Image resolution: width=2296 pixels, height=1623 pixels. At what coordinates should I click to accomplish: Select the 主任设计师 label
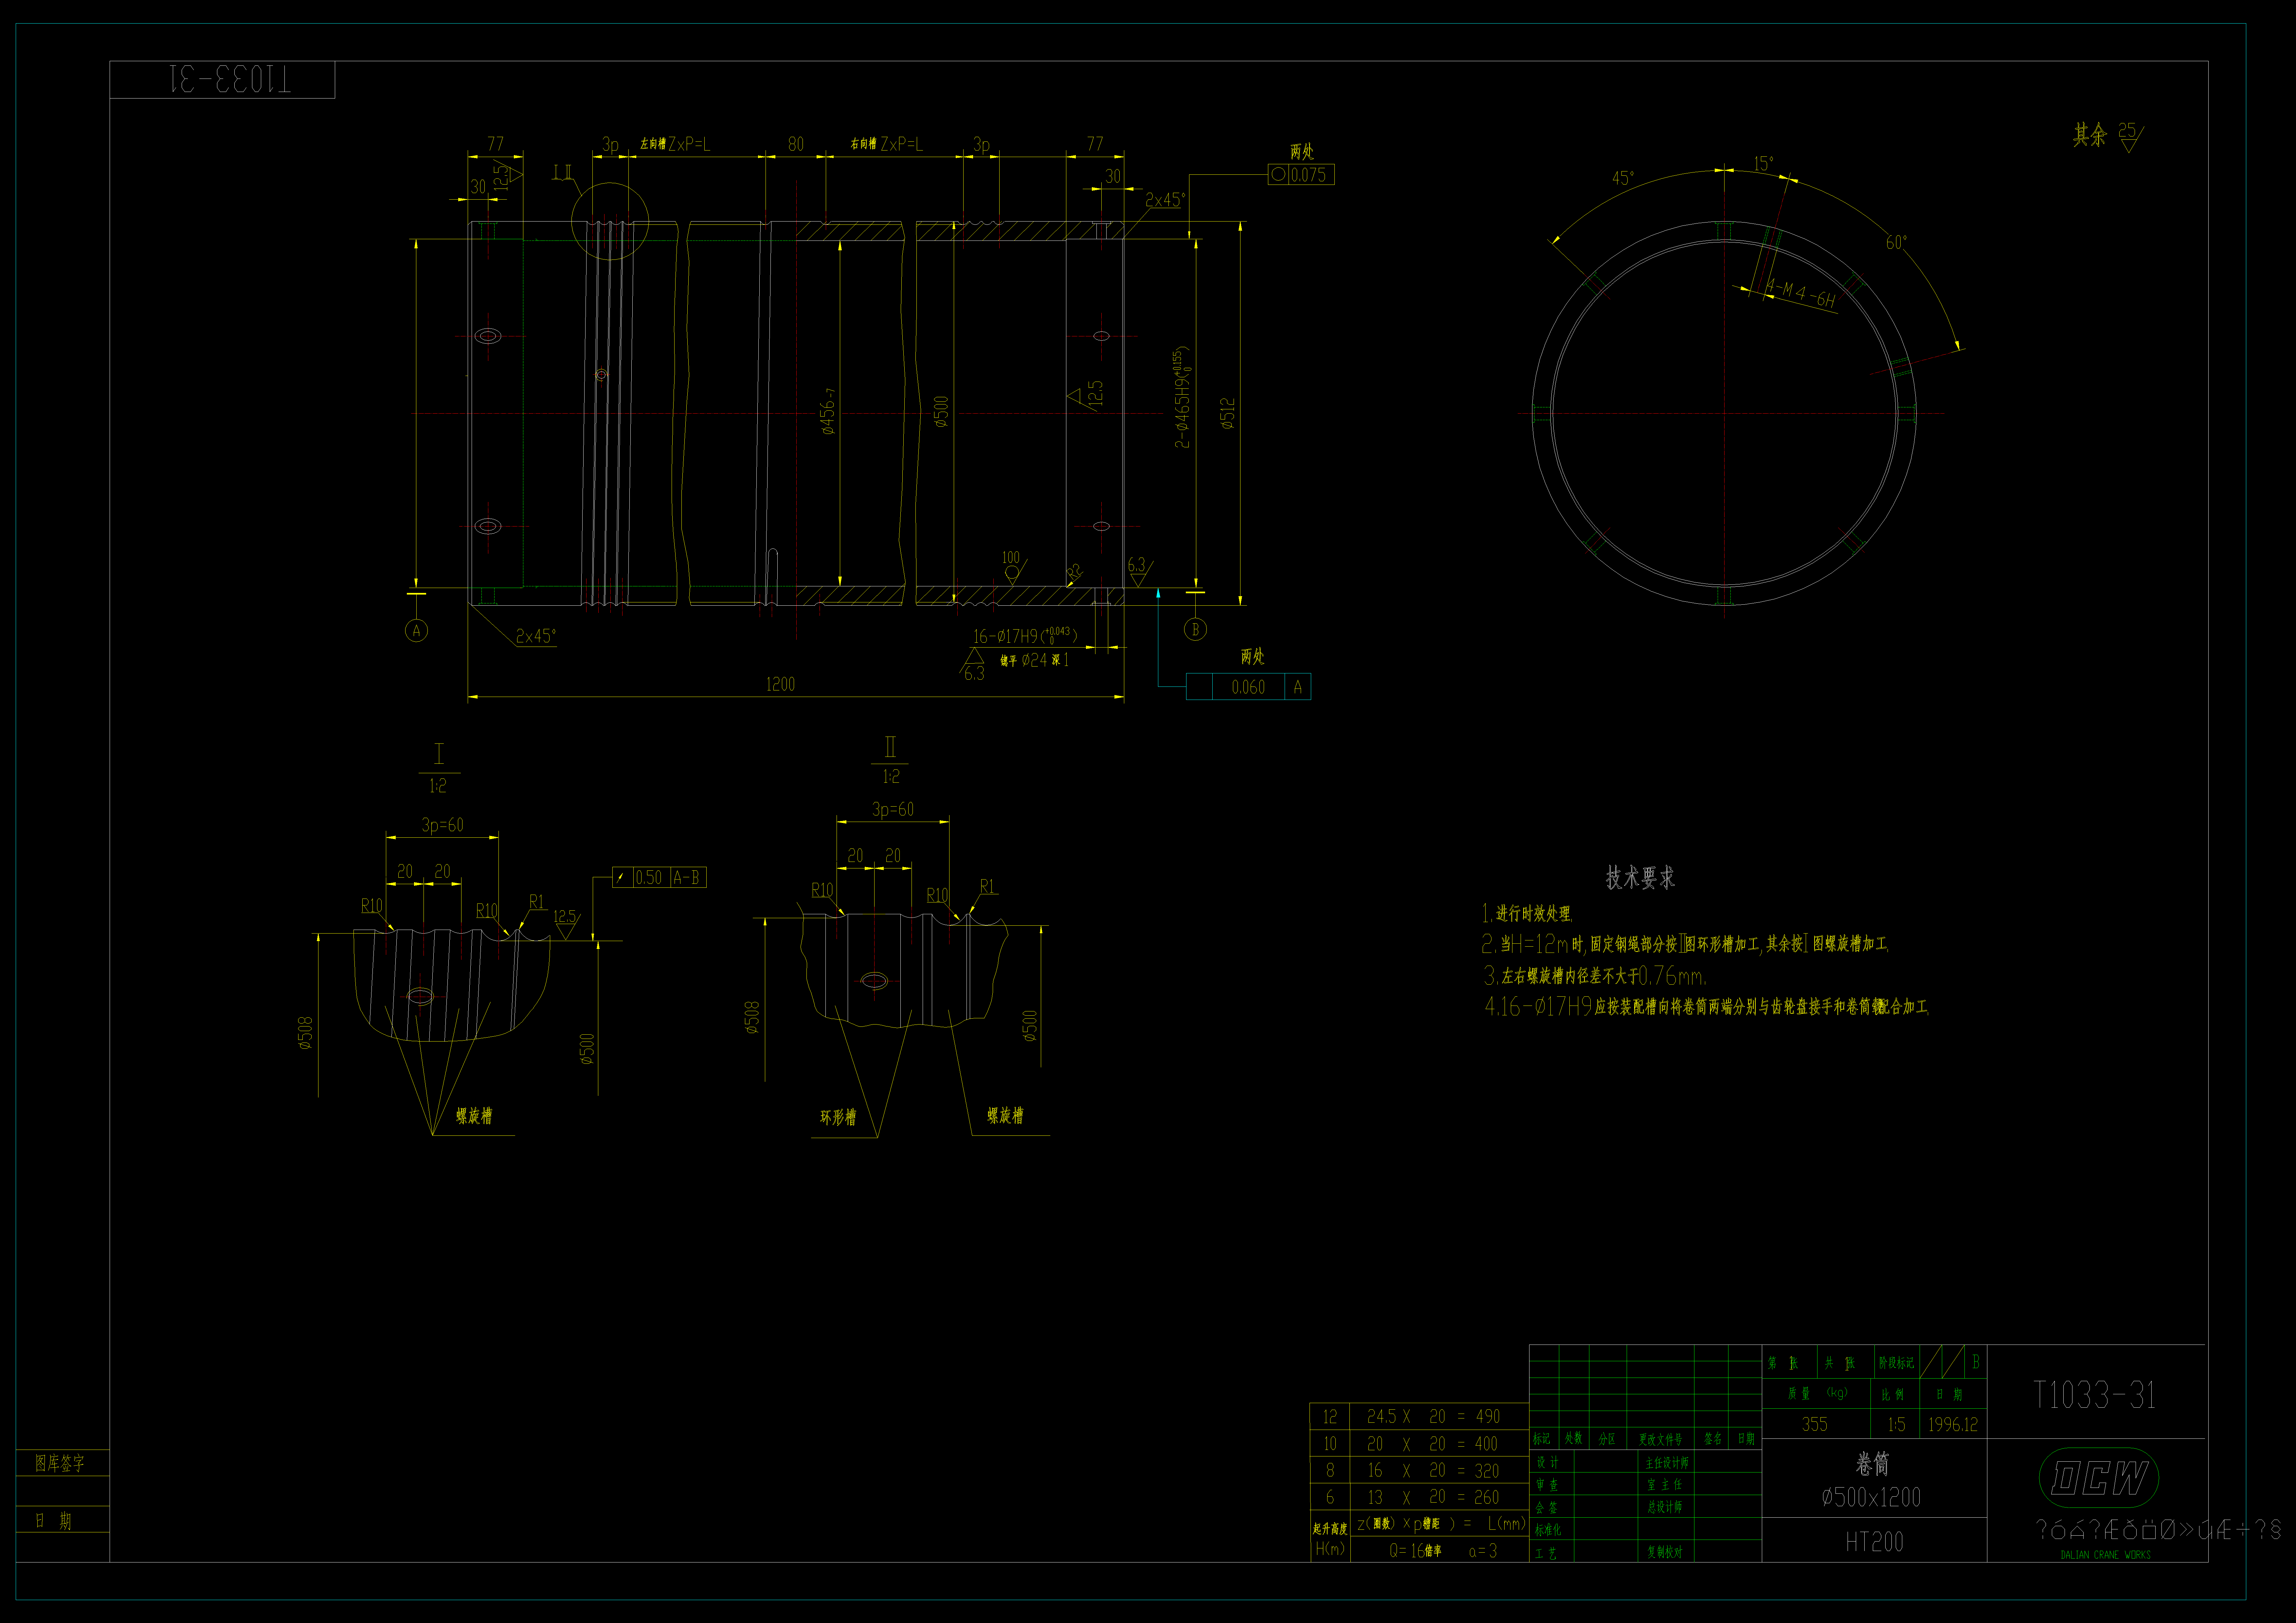coord(1667,1463)
